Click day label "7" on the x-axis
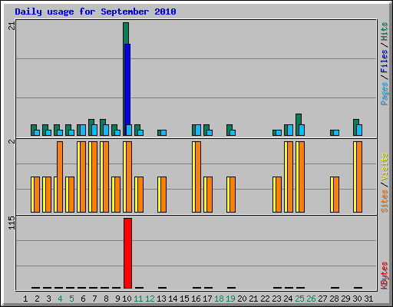 point(94,299)
